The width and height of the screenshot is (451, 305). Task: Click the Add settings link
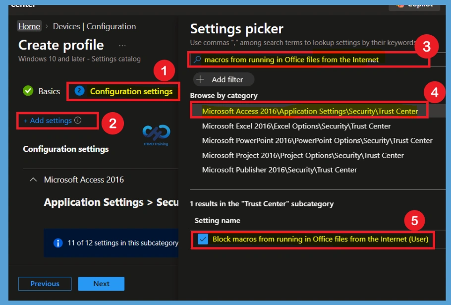(48, 121)
